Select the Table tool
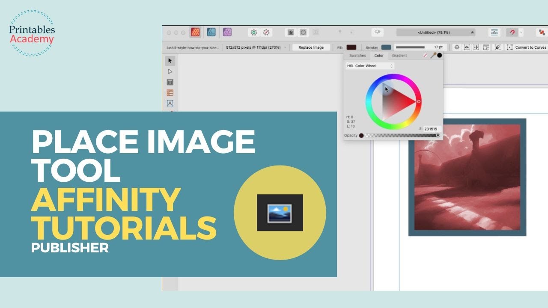Viewport: 548px width, 308px height. click(170, 93)
